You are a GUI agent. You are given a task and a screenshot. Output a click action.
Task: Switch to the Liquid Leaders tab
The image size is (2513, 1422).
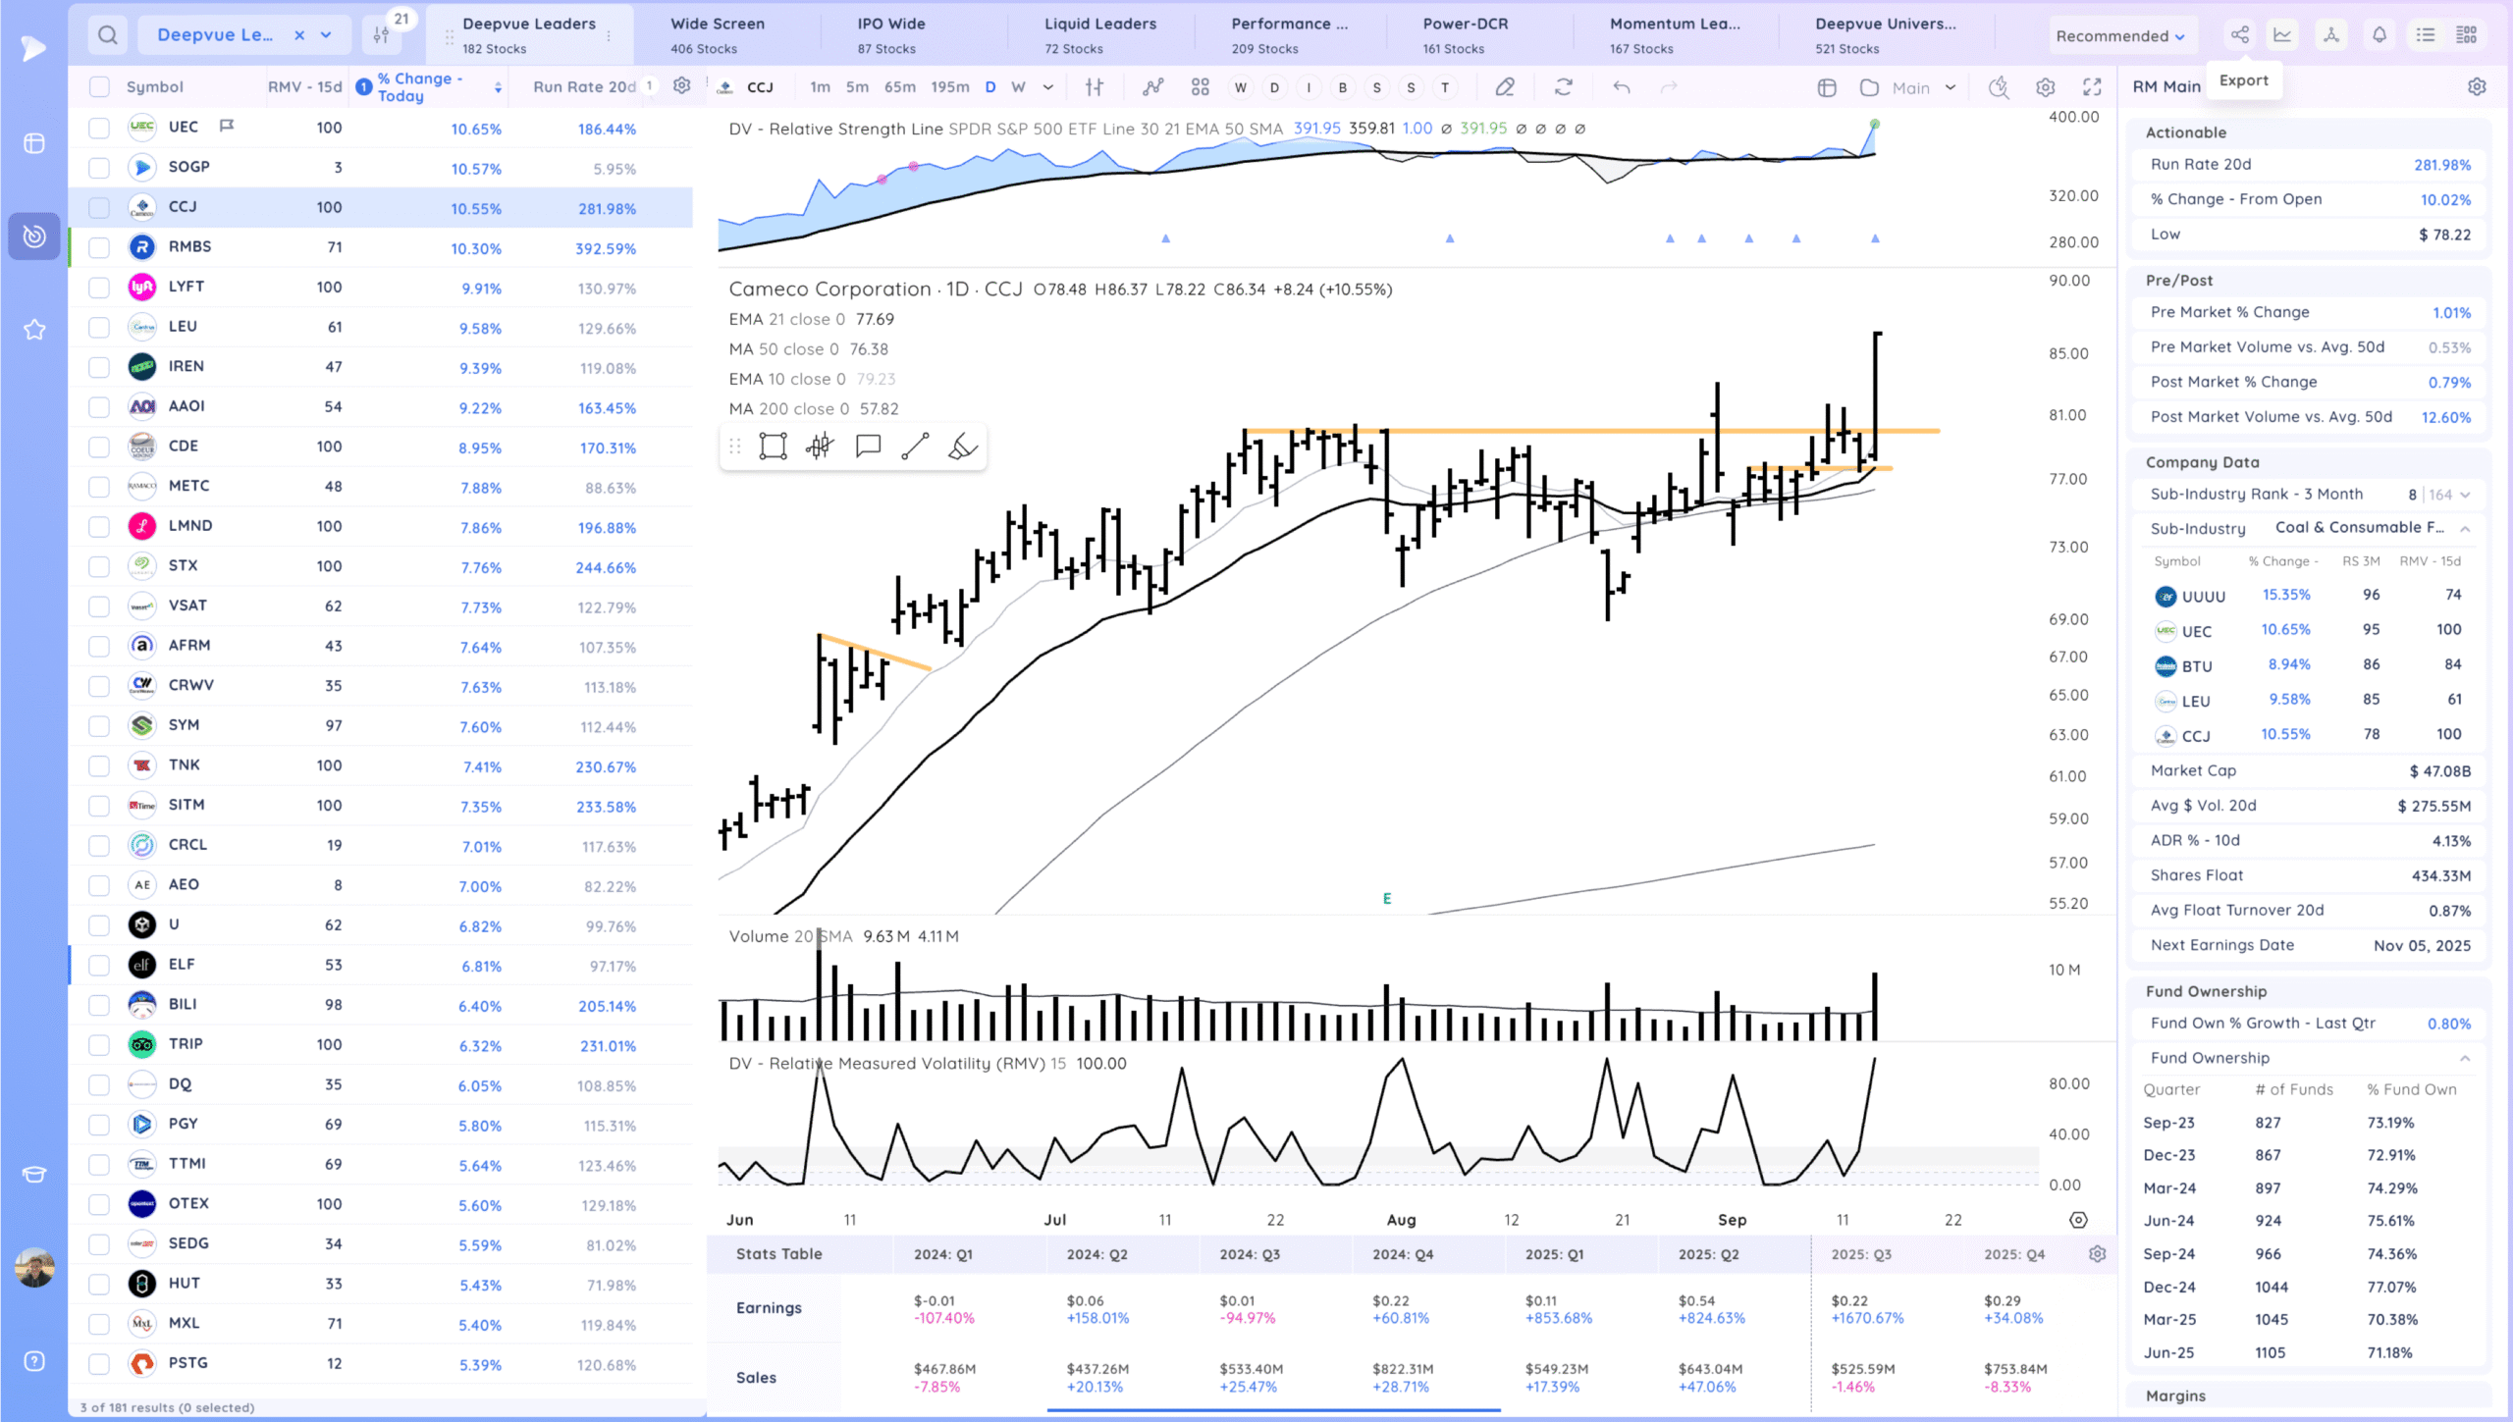pos(1099,35)
